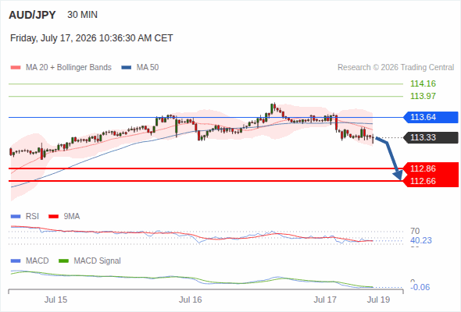Click the Jul 17 date axis label
The width and height of the screenshot is (461, 312).
tap(325, 300)
